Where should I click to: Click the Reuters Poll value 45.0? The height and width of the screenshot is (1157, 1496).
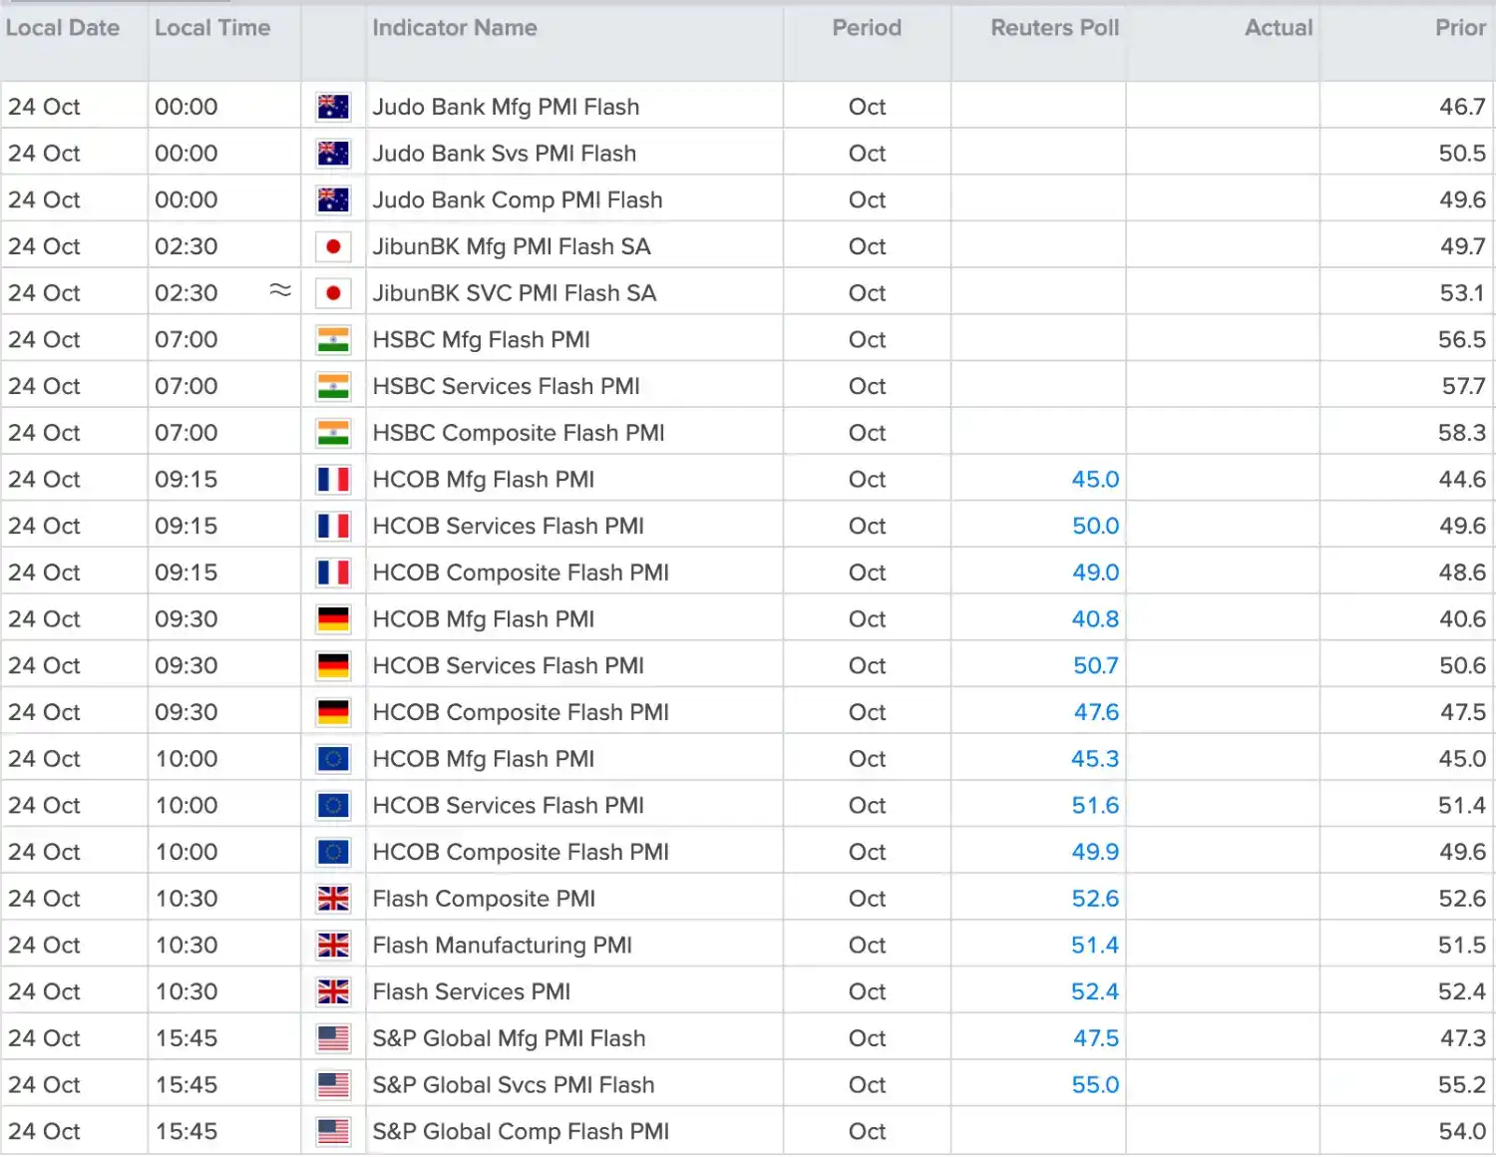click(x=1095, y=480)
